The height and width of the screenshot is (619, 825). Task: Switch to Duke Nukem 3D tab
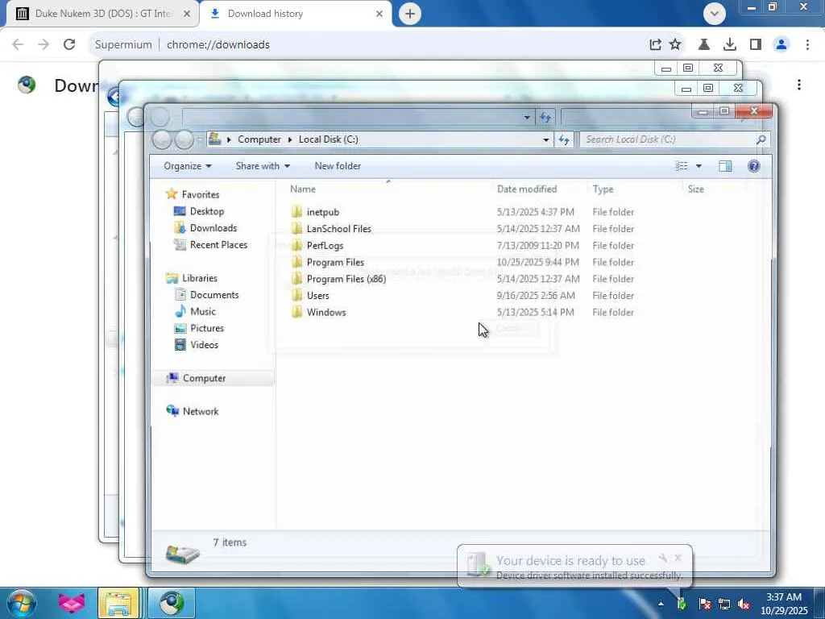point(102,14)
